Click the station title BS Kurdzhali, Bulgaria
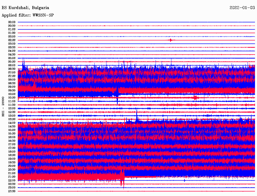257x196 pixels. click(25, 8)
